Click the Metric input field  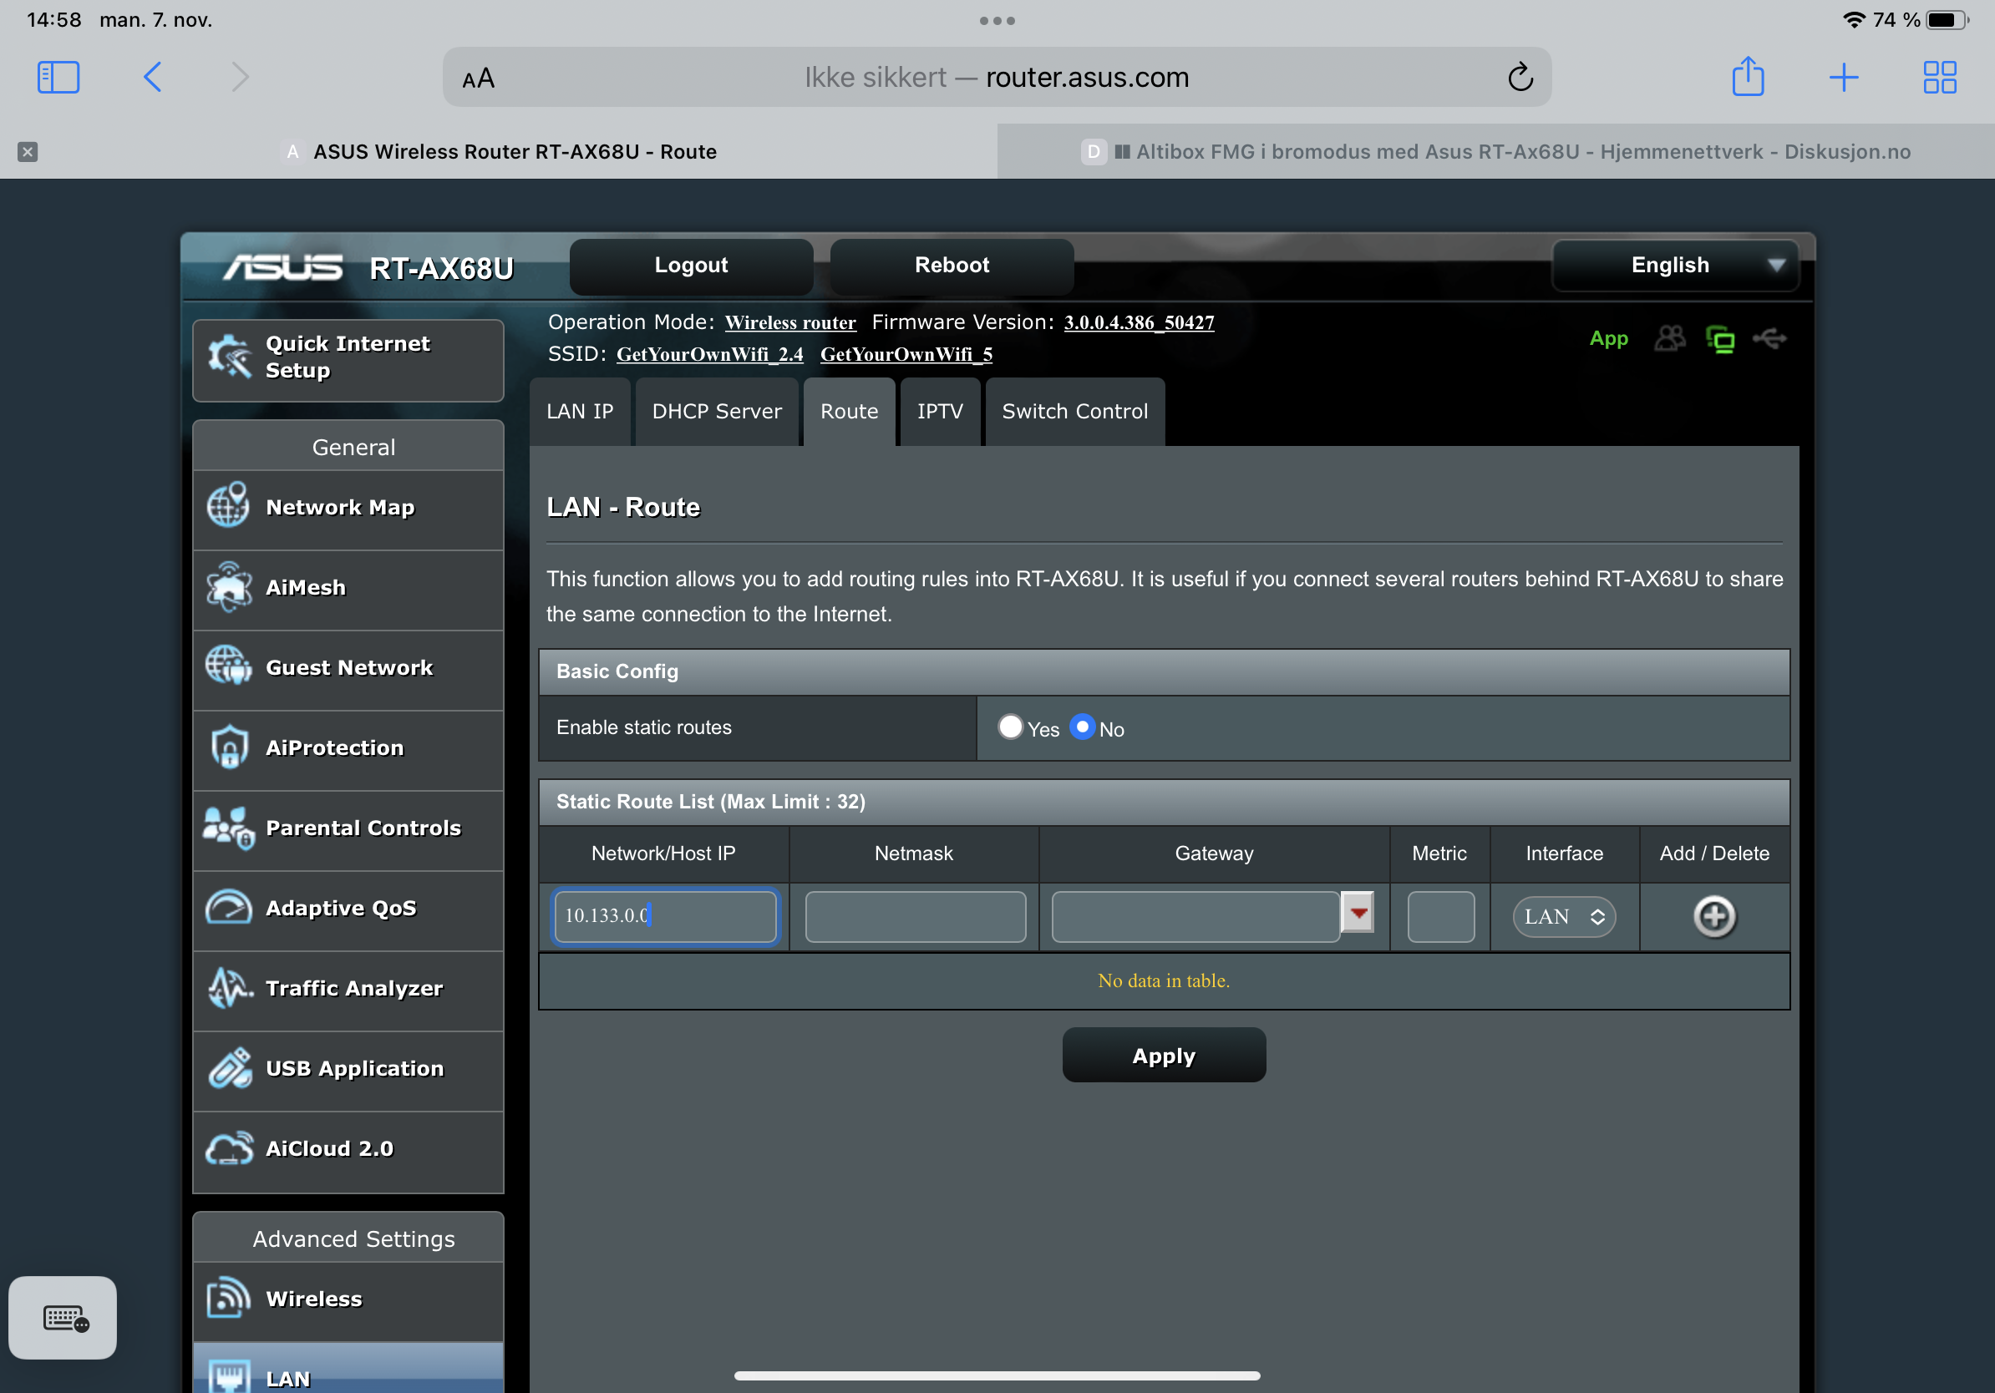1439,917
